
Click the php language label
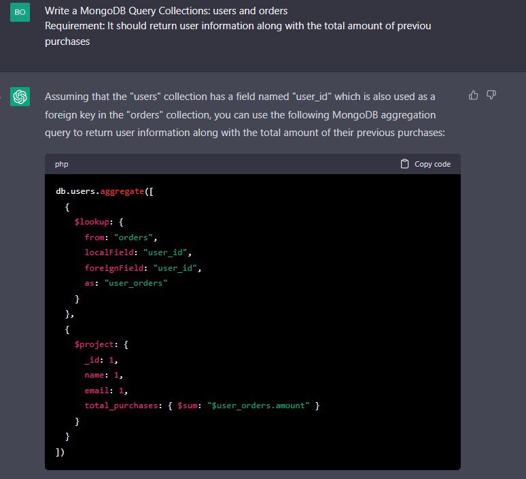[62, 164]
